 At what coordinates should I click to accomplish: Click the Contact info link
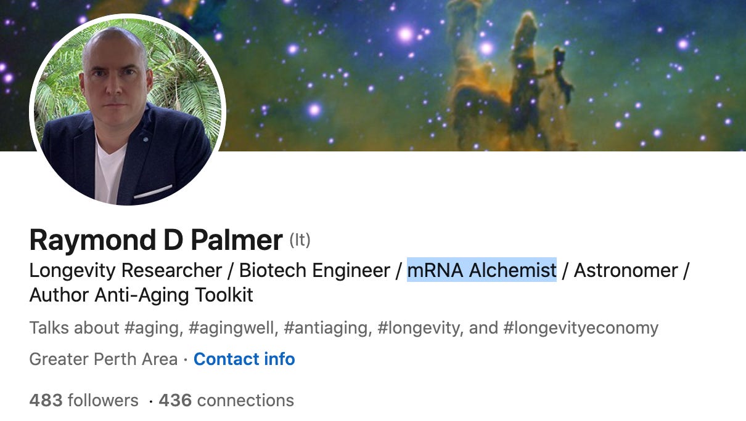coord(244,359)
